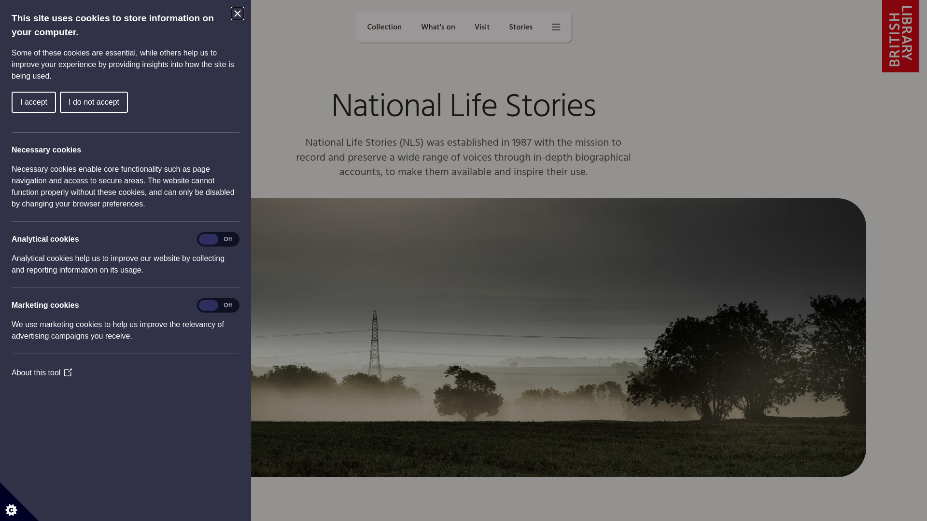
Task: Open the Visit menu item
Action: click(x=482, y=27)
